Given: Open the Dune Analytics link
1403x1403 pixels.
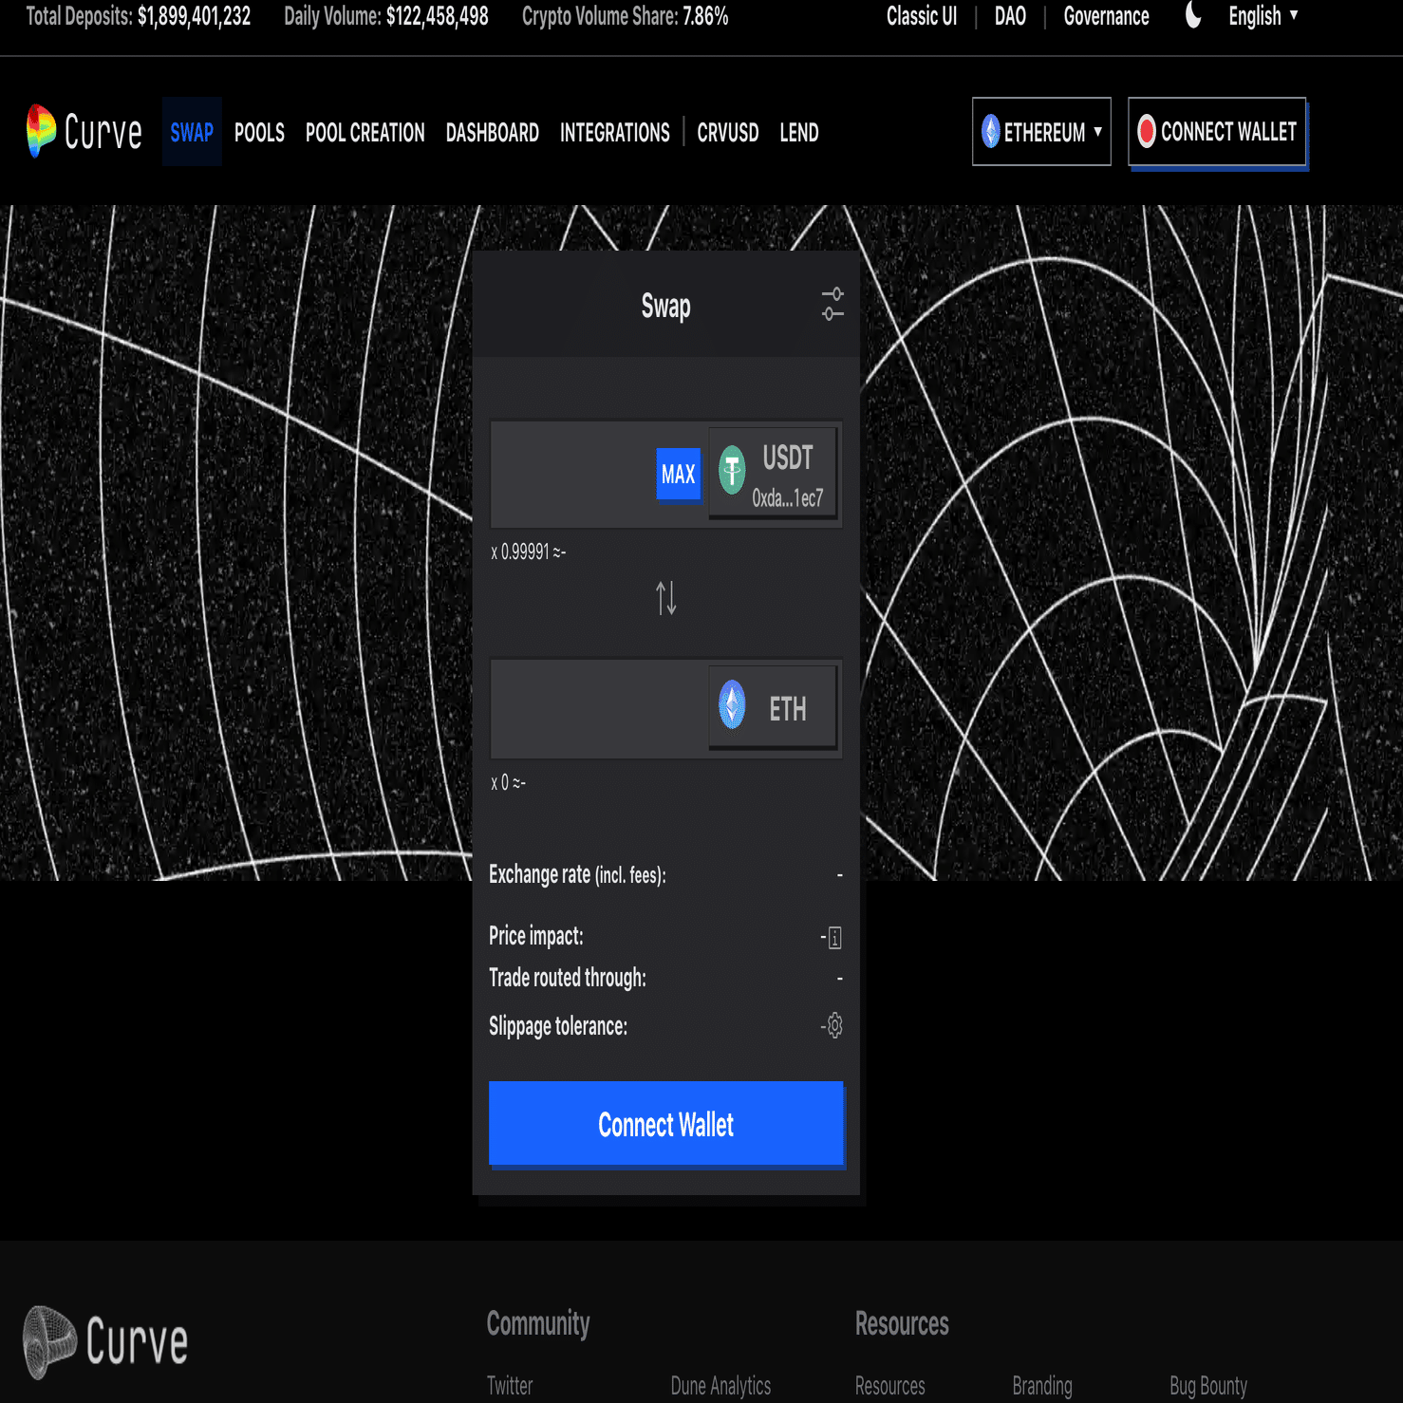Looking at the screenshot, I should (720, 1385).
